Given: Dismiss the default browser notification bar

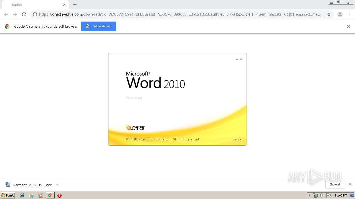Looking at the screenshot, I should pyautogui.click(x=348, y=27).
